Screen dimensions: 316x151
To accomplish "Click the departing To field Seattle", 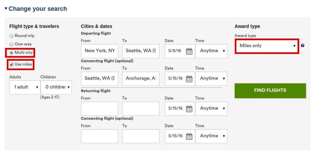I will click(x=141, y=51).
